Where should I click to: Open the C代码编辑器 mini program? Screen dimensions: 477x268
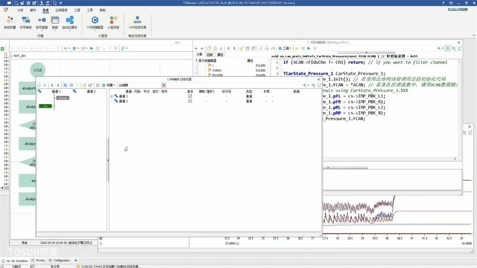(95, 22)
